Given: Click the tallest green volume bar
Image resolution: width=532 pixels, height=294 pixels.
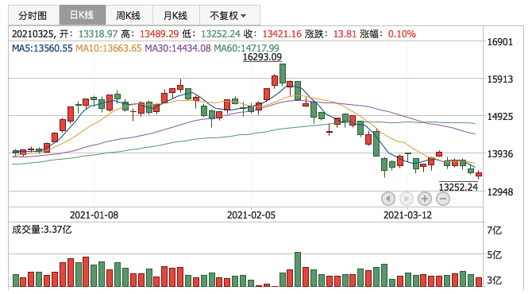Looking at the screenshot, I should click(x=298, y=269).
